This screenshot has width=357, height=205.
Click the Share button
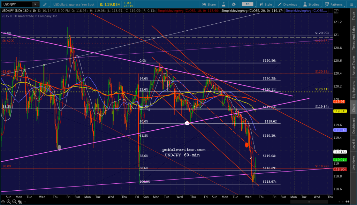[x=208, y=4]
